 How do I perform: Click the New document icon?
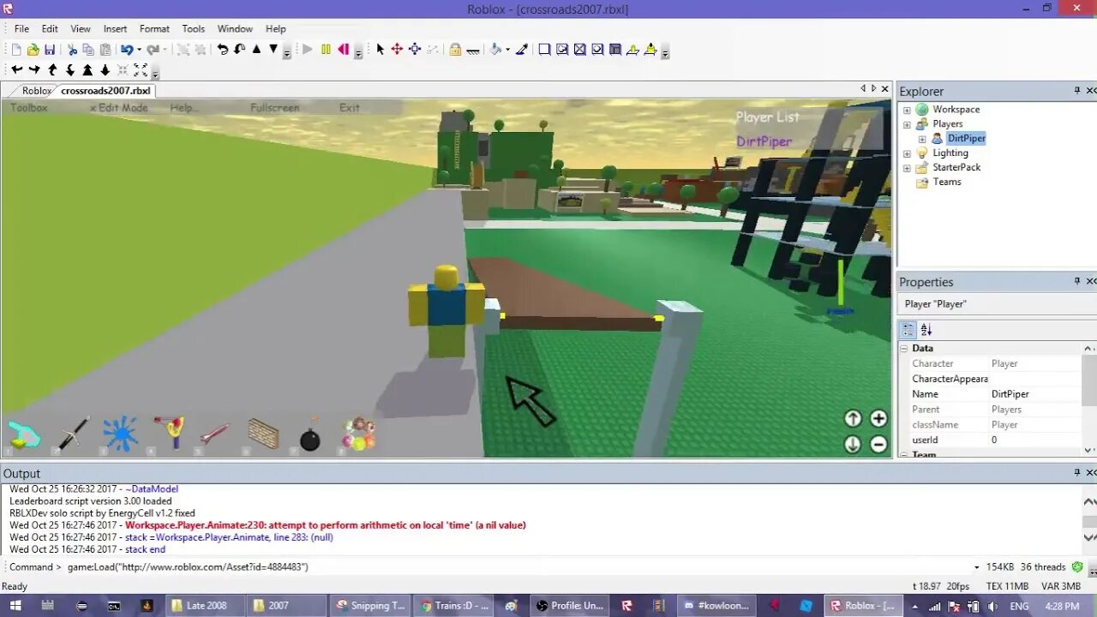pos(15,50)
